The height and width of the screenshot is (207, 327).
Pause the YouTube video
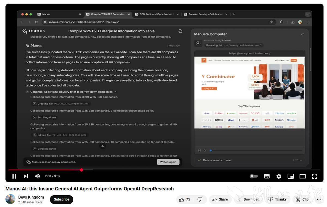[14, 176]
